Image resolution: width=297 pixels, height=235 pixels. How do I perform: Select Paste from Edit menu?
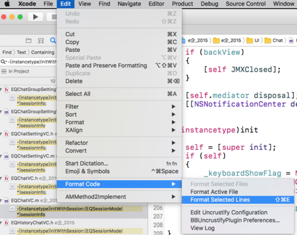click(119, 50)
